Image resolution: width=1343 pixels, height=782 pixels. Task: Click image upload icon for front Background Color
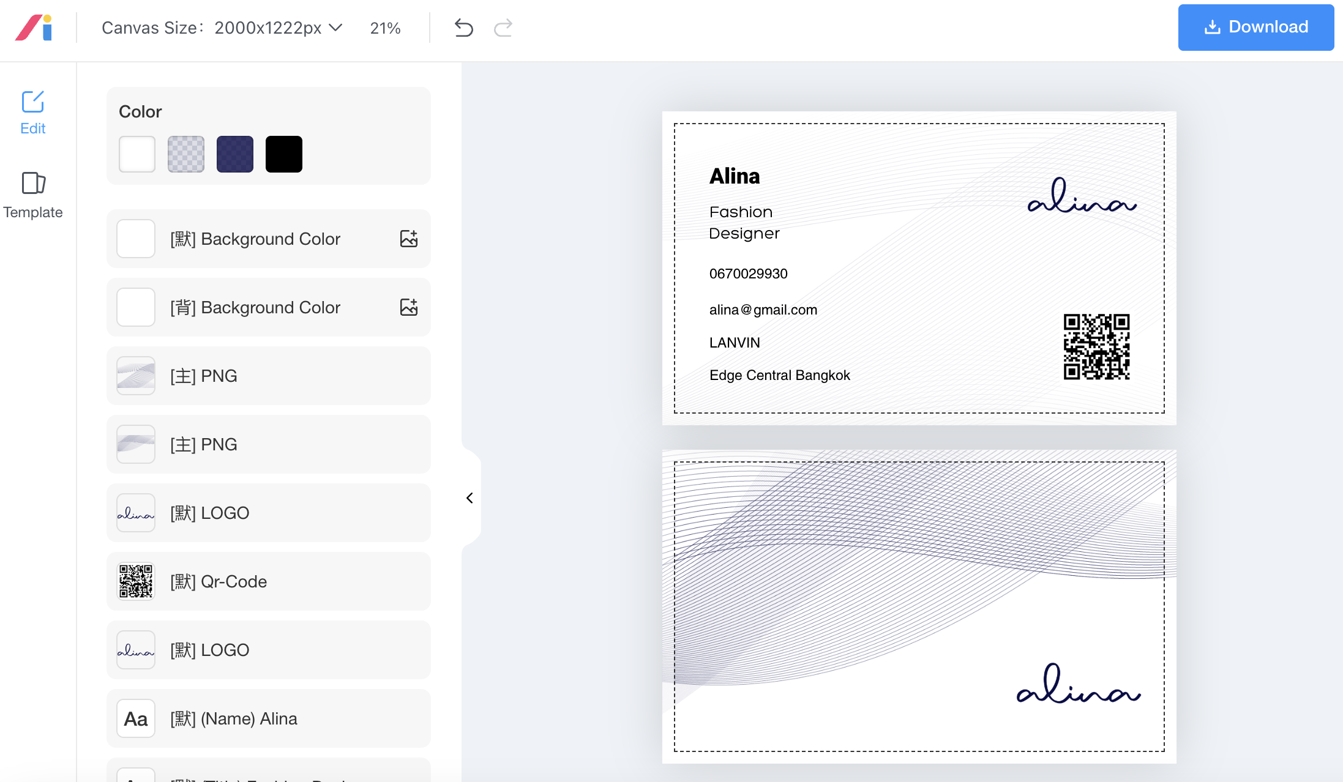(408, 239)
